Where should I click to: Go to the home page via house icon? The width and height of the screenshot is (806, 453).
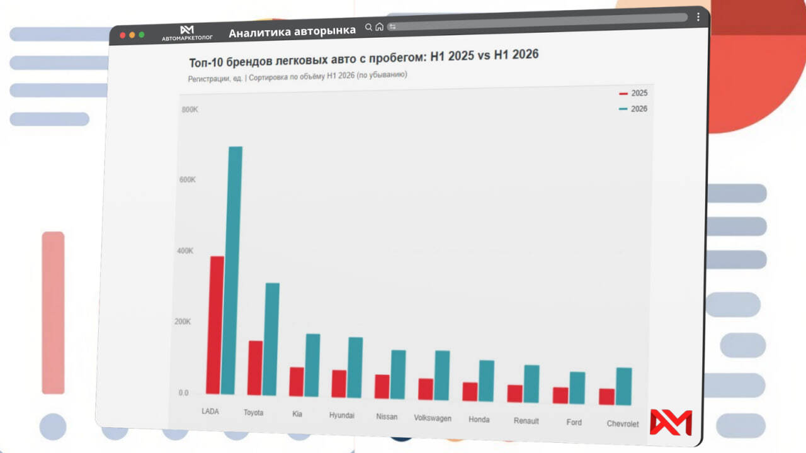coord(379,27)
